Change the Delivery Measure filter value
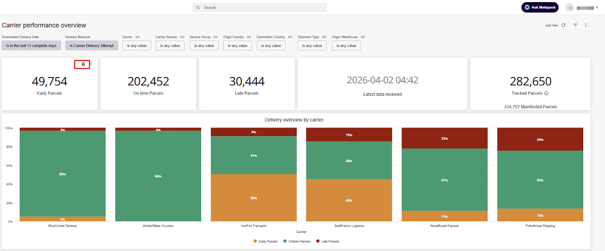Image resolution: width=605 pixels, height=251 pixels. click(x=91, y=45)
